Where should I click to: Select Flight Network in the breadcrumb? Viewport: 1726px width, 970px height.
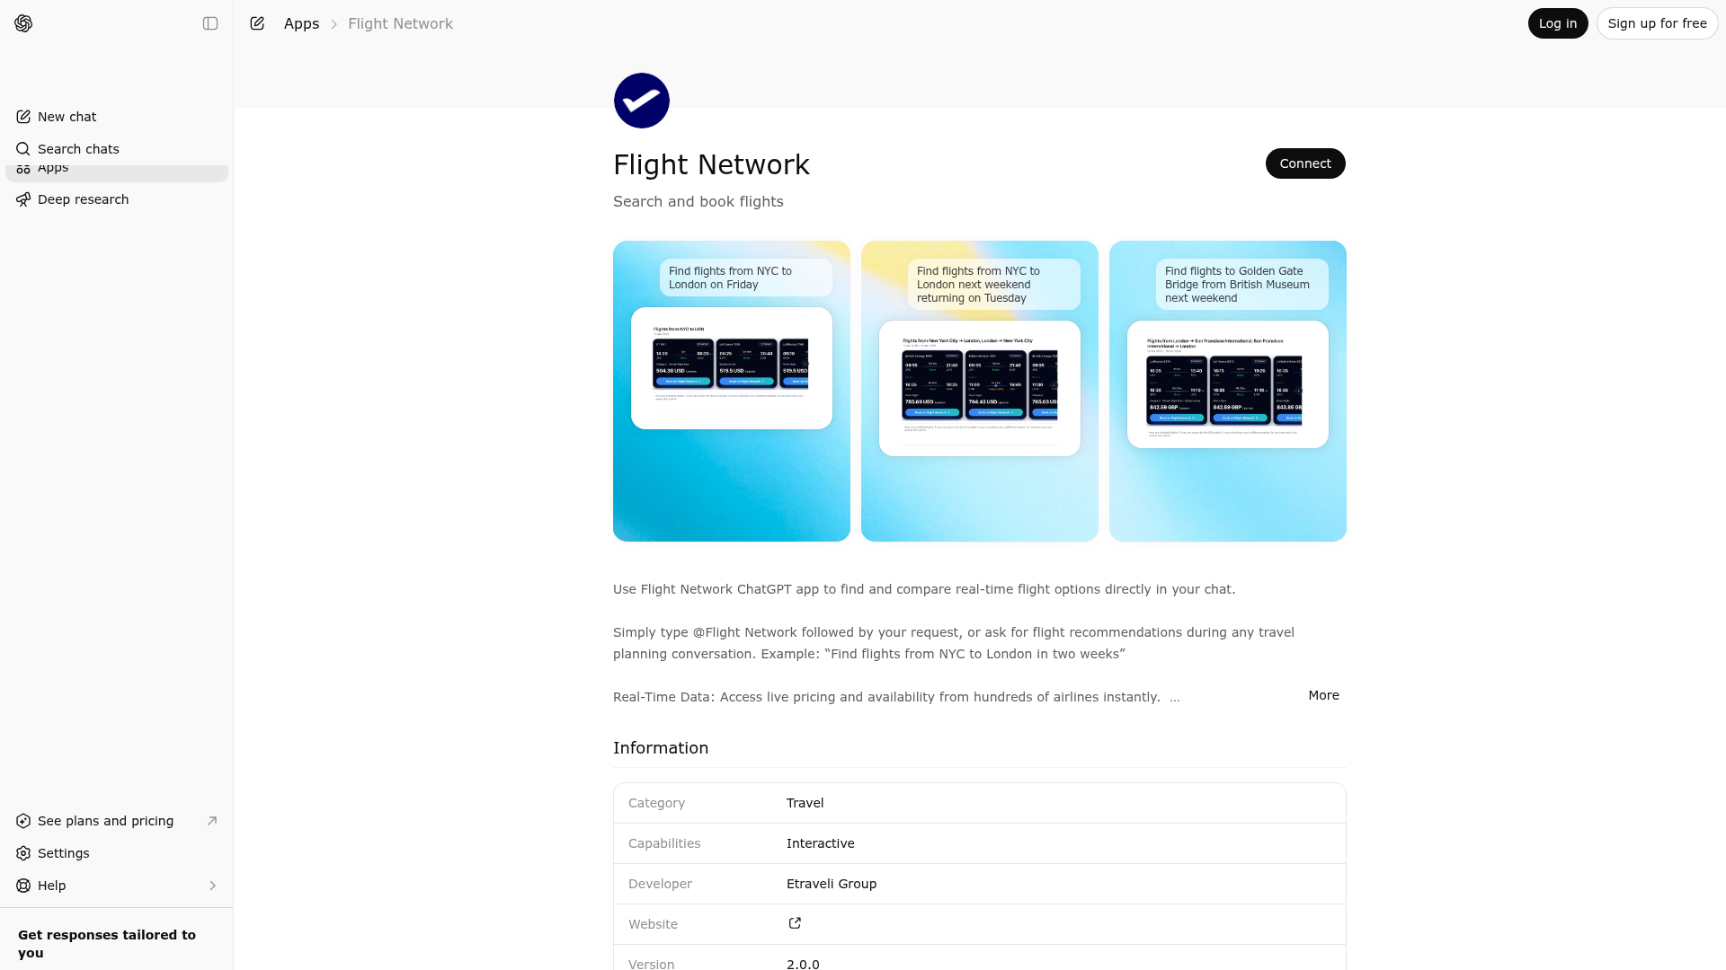tap(400, 23)
